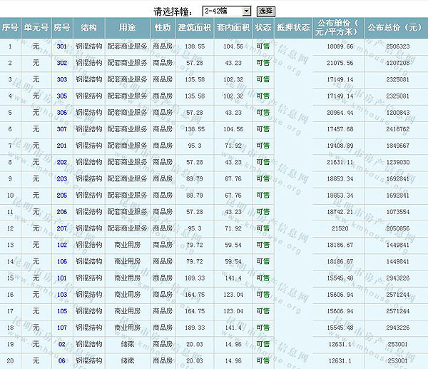Open storage room 02 link
428x369 pixels.
click(62, 344)
